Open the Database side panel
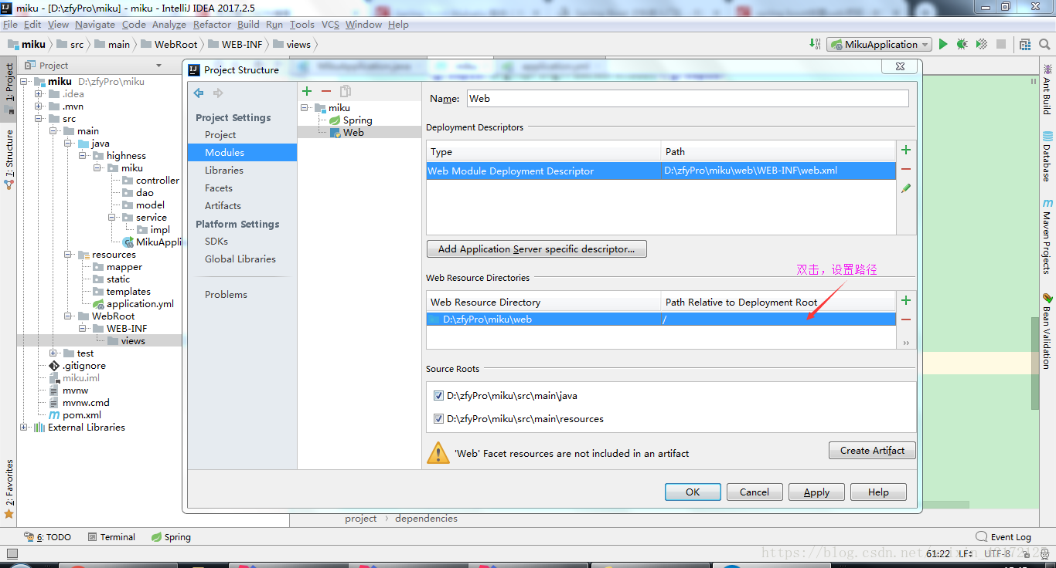The image size is (1056, 568). [1047, 156]
